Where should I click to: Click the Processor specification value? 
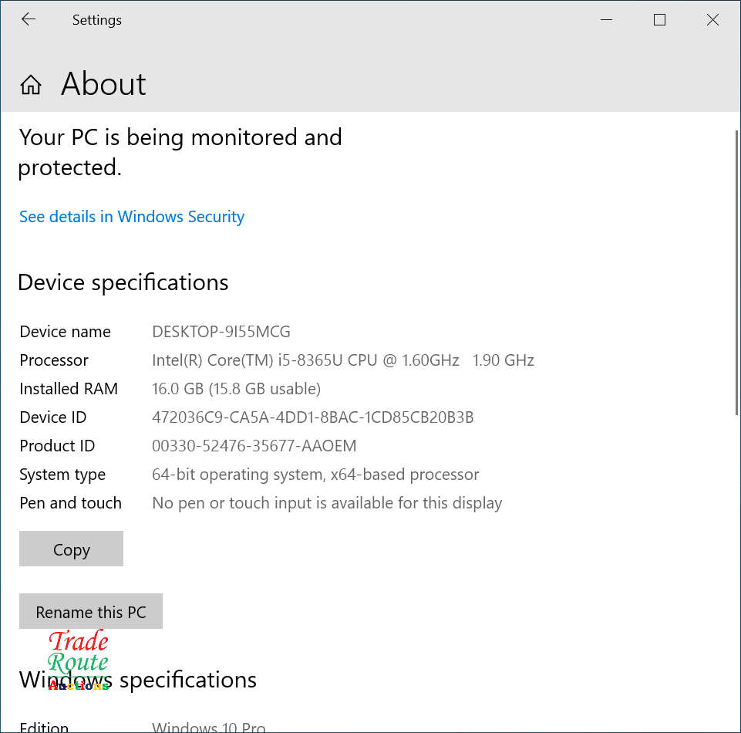click(343, 360)
